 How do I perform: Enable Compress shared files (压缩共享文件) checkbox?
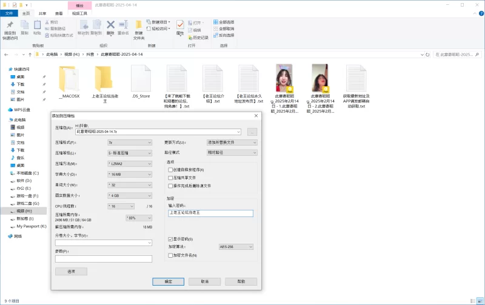coord(170,178)
